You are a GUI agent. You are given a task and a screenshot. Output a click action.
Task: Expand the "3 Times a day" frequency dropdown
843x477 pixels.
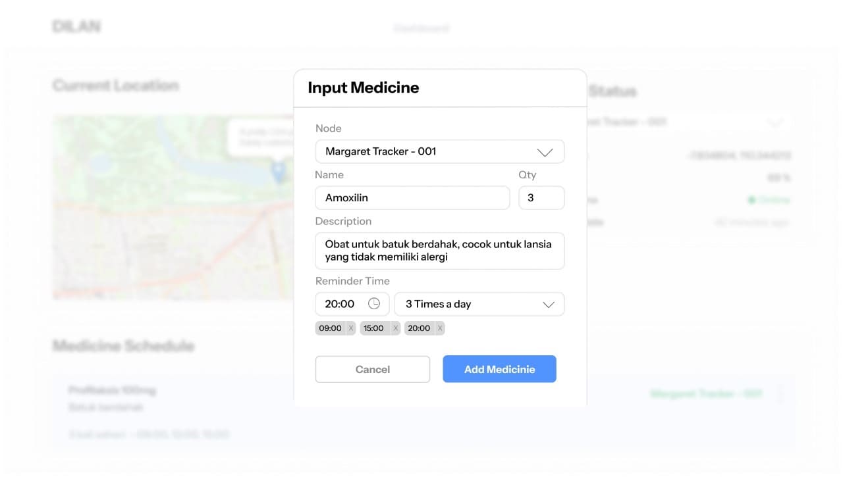[479, 304]
